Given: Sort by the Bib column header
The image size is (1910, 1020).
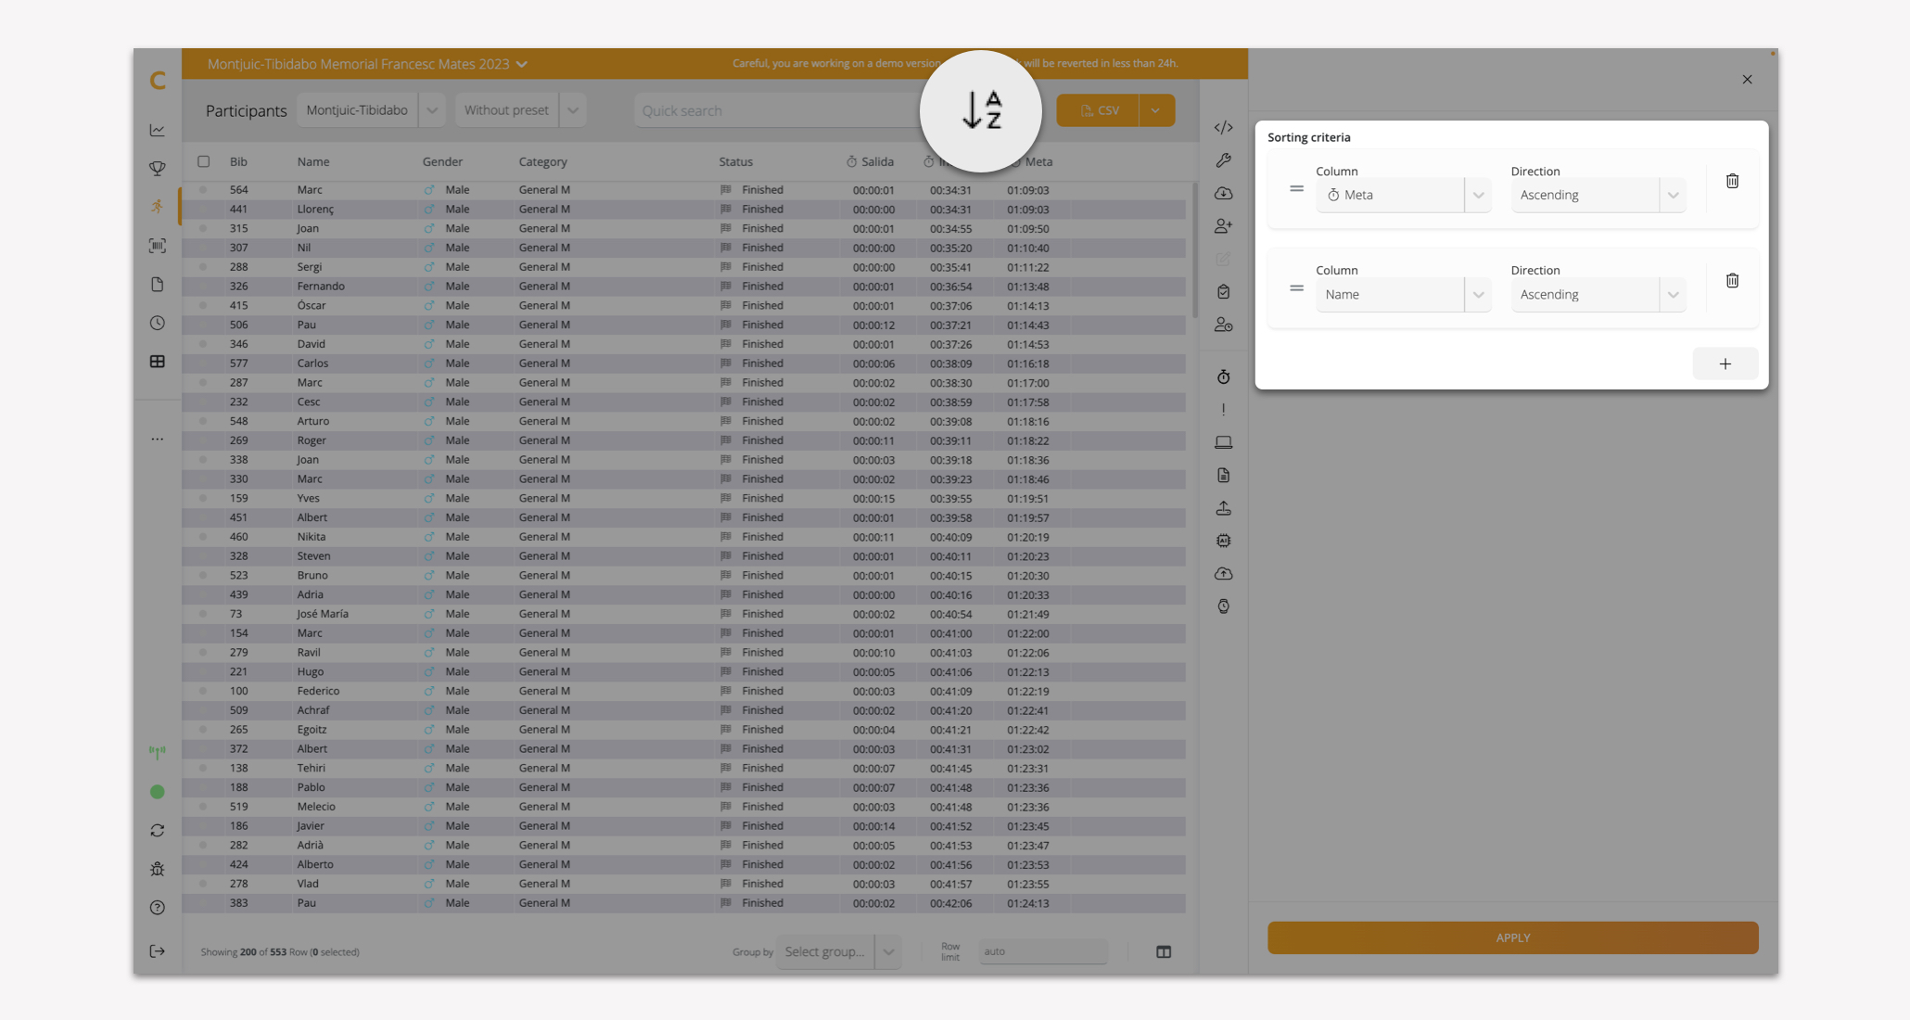Looking at the screenshot, I should [x=238, y=161].
